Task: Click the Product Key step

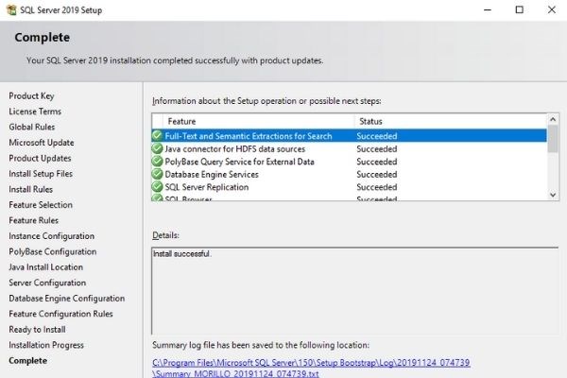Action: tap(31, 95)
